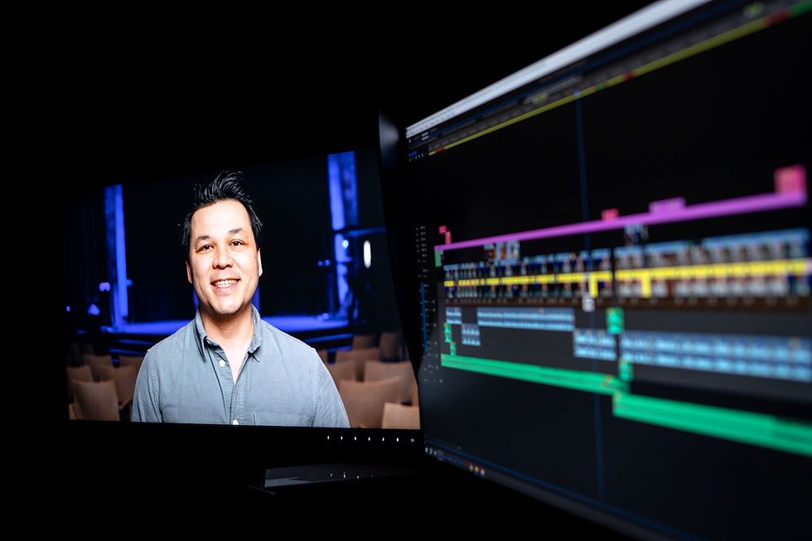Viewport: 812px width, 541px height.
Task: Select the small bright green clip beside the playhead
Action: tap(615, 321)
